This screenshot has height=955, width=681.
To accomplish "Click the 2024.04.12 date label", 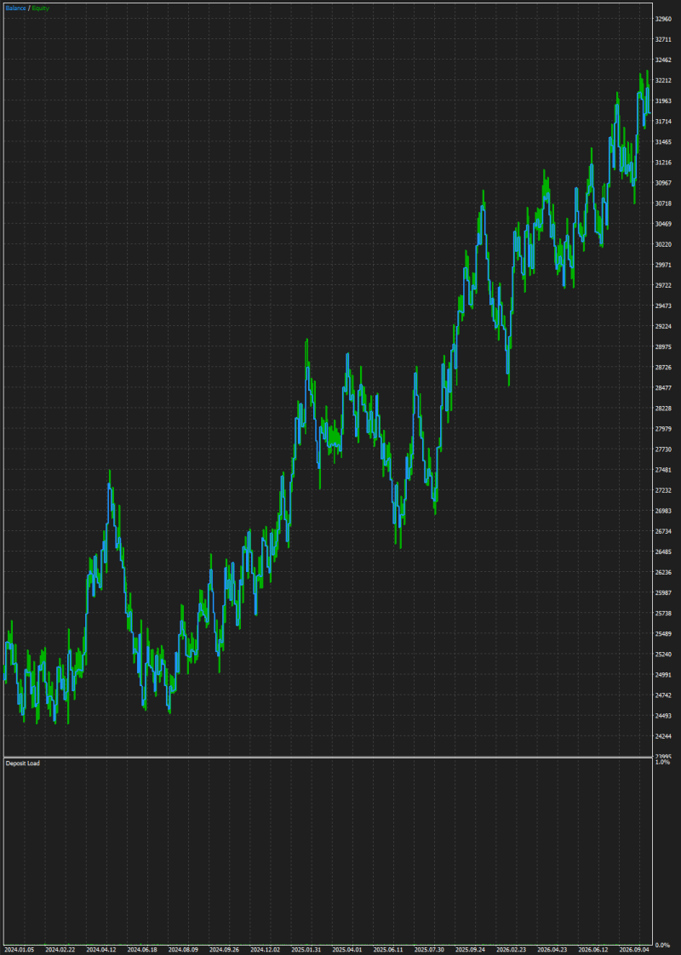I will pos(101,950).
